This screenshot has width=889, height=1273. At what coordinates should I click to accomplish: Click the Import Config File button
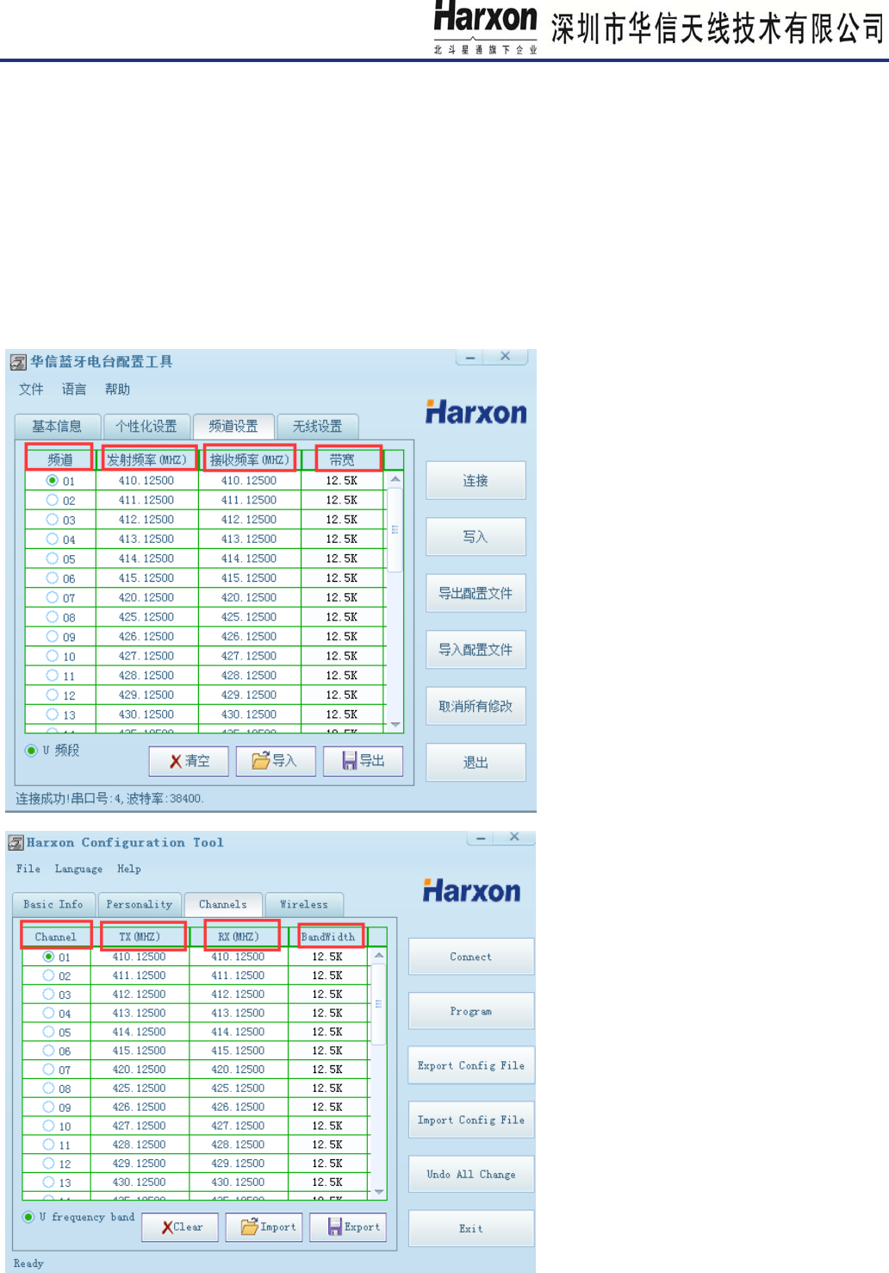pos(471,1120)
